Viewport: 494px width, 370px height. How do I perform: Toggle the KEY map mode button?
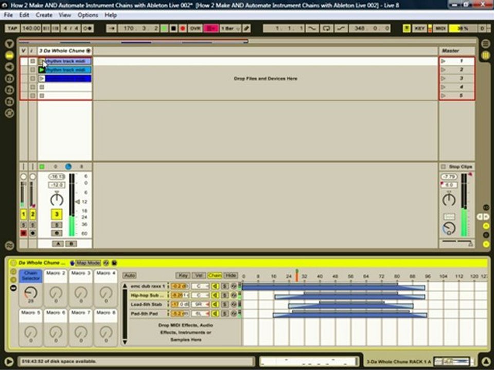tap(419, 28)
